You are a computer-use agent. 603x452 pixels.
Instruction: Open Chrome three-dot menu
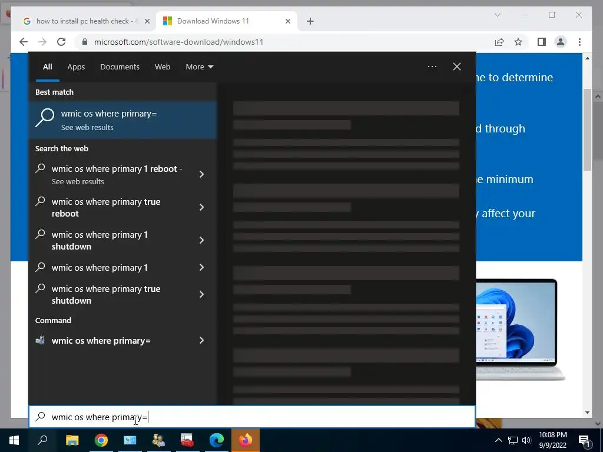[x=579, y=42]
